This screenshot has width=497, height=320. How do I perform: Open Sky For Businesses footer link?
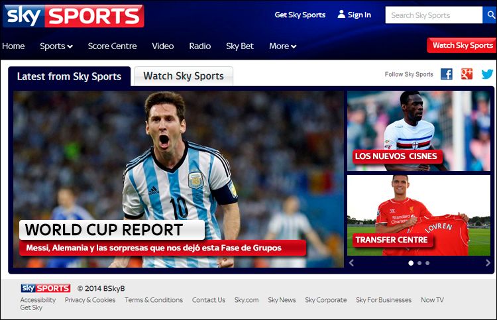tap(384, 299)
